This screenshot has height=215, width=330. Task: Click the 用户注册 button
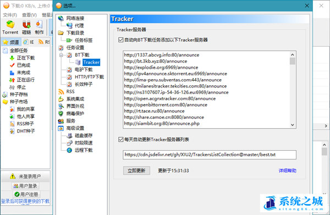(x=26, y=194)
